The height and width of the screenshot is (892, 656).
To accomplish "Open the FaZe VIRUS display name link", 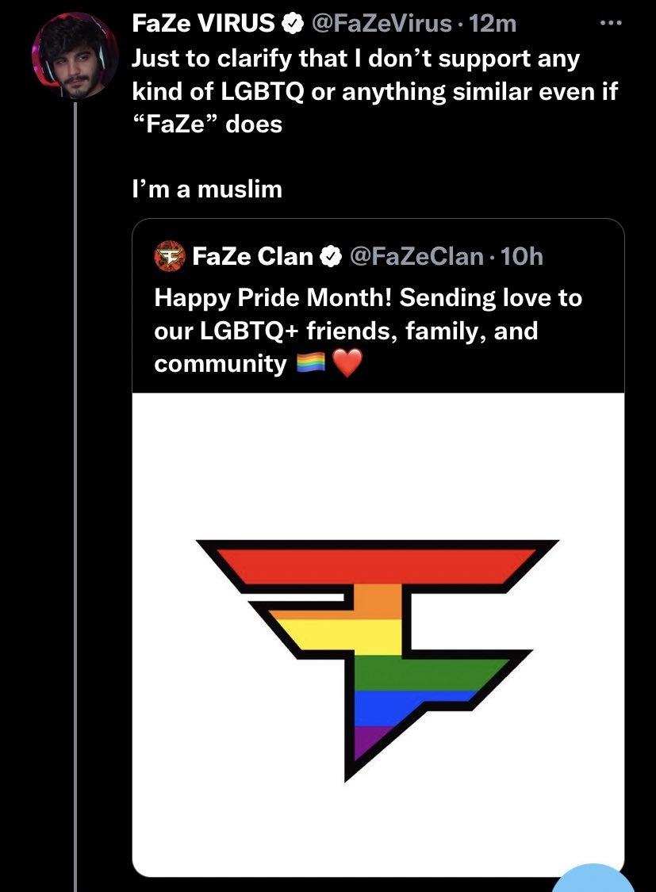I will pyautogui.click(x=203, y=23).
